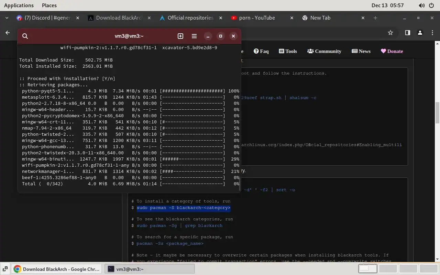Open the Applications menu

(19, 5)
